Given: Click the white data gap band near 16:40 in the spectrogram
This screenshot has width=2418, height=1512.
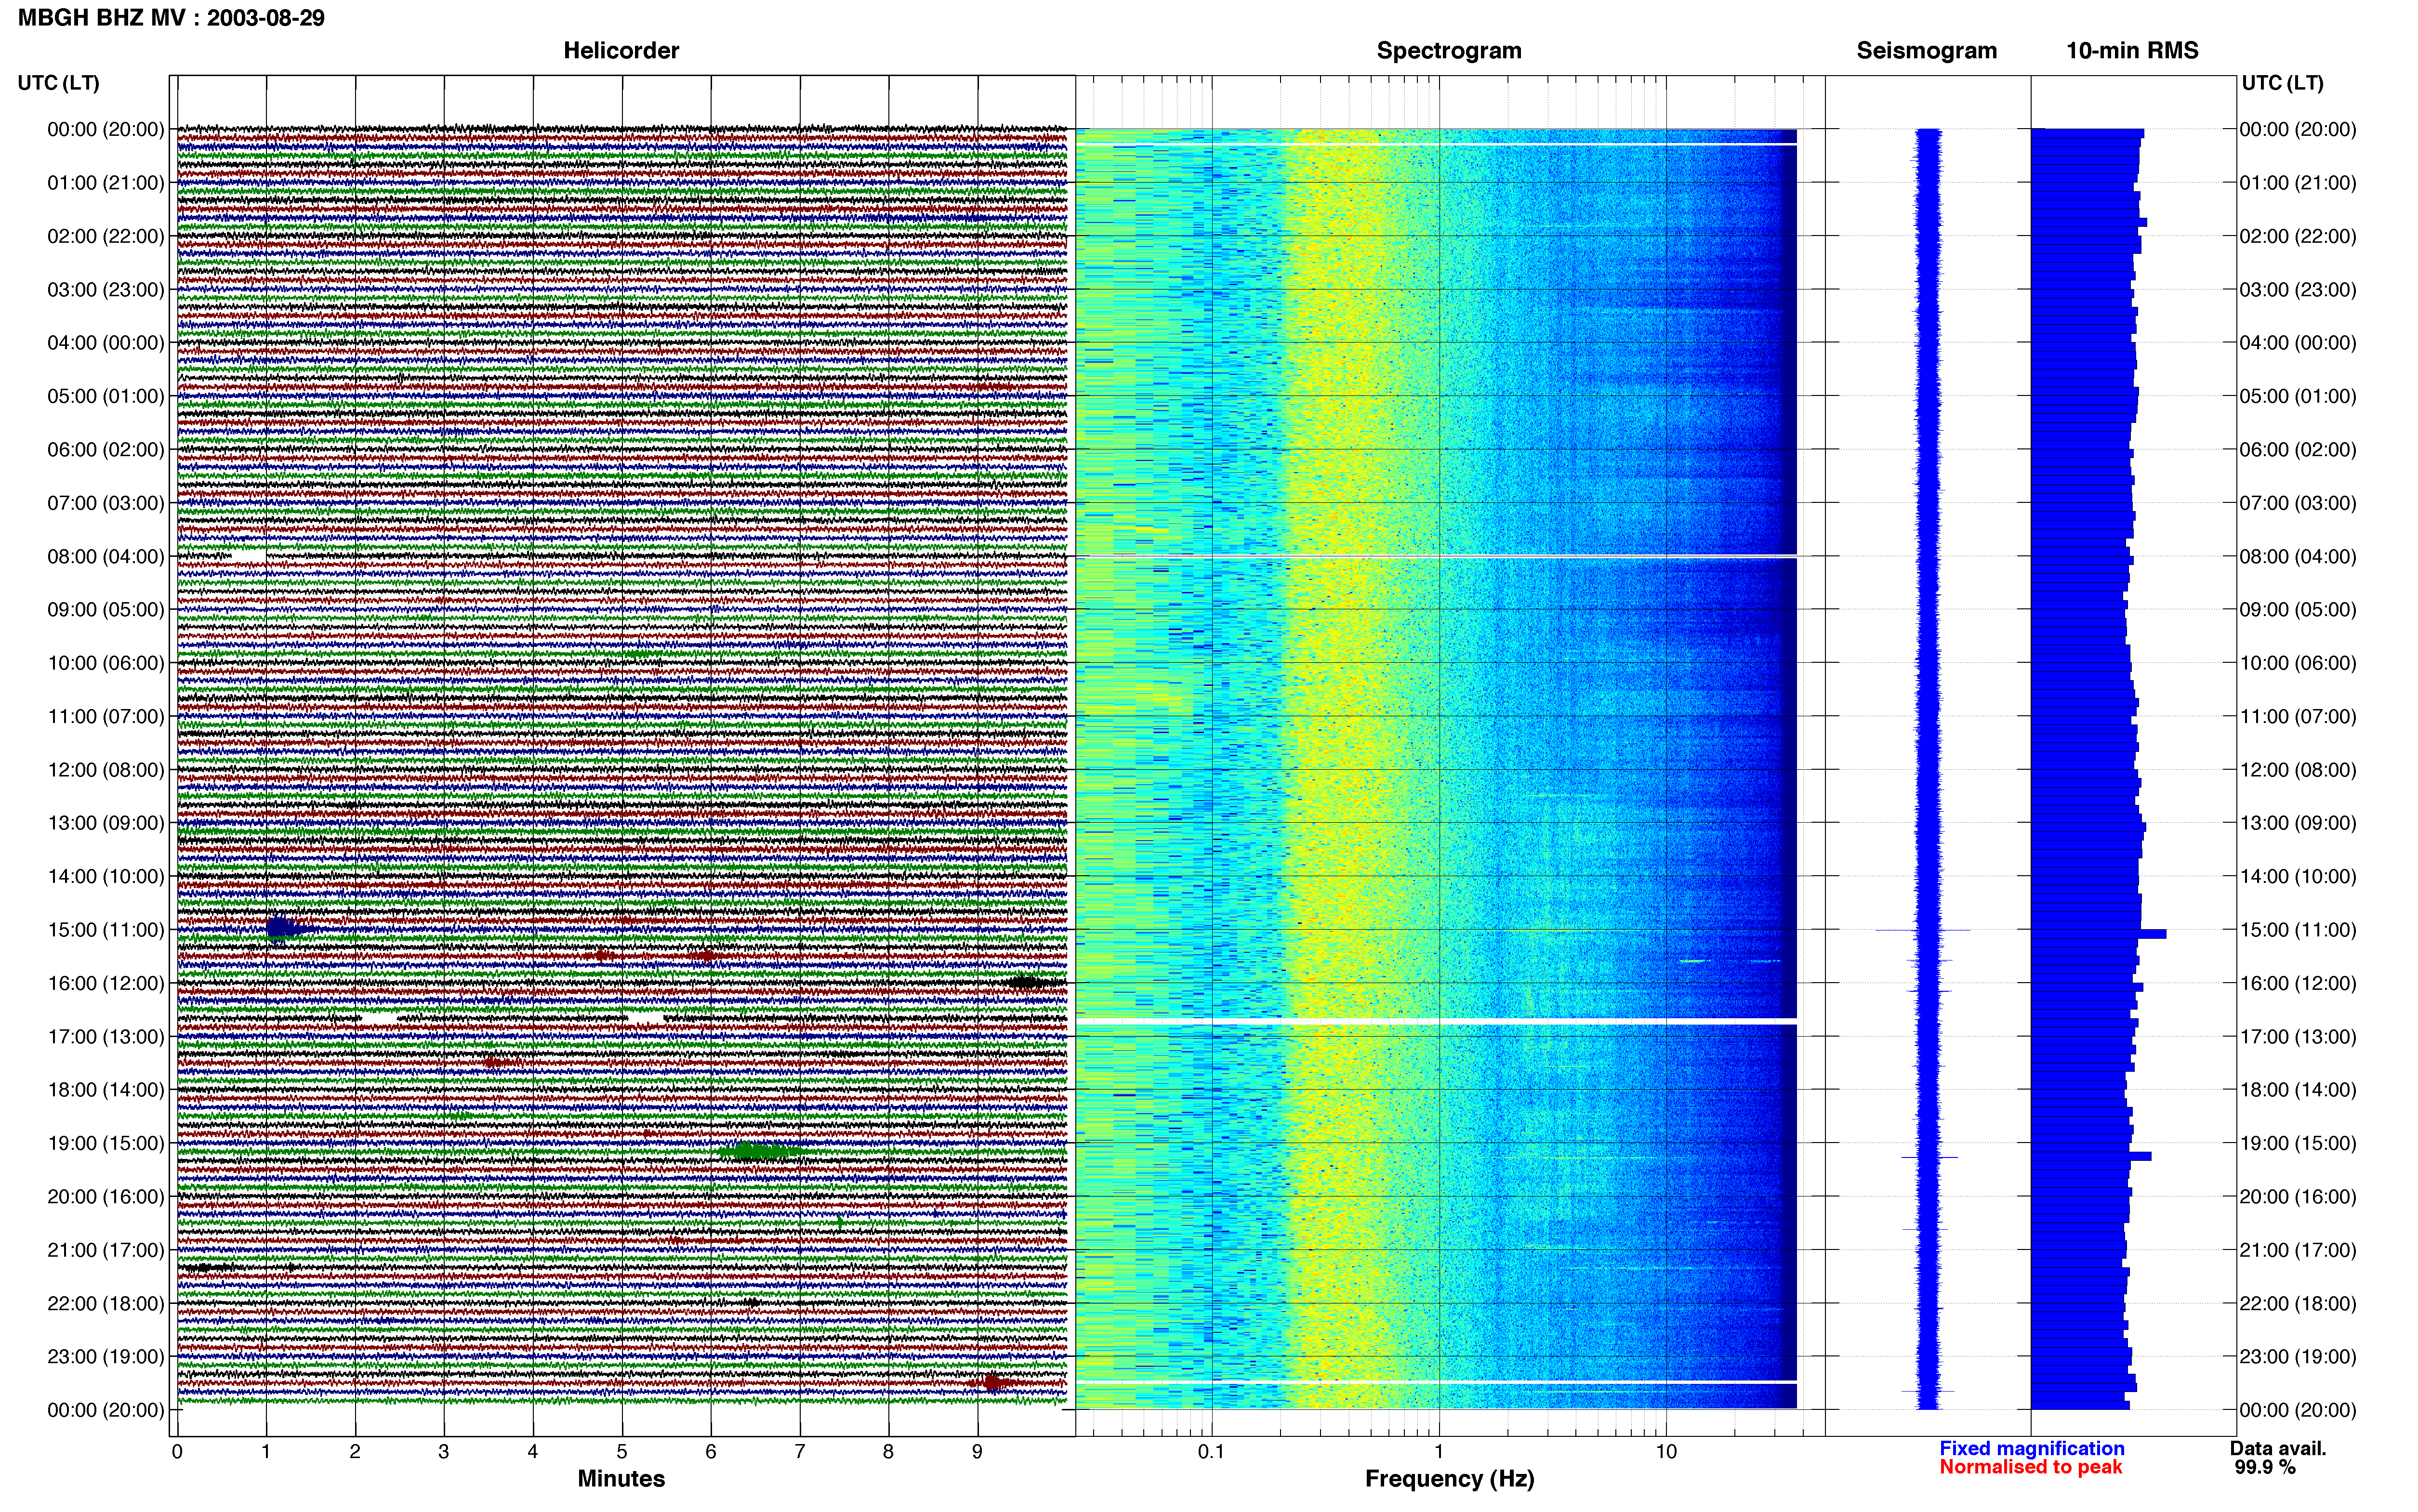Looking at the screenshot, I should pyautogui.click(x=1436, y=1020).
